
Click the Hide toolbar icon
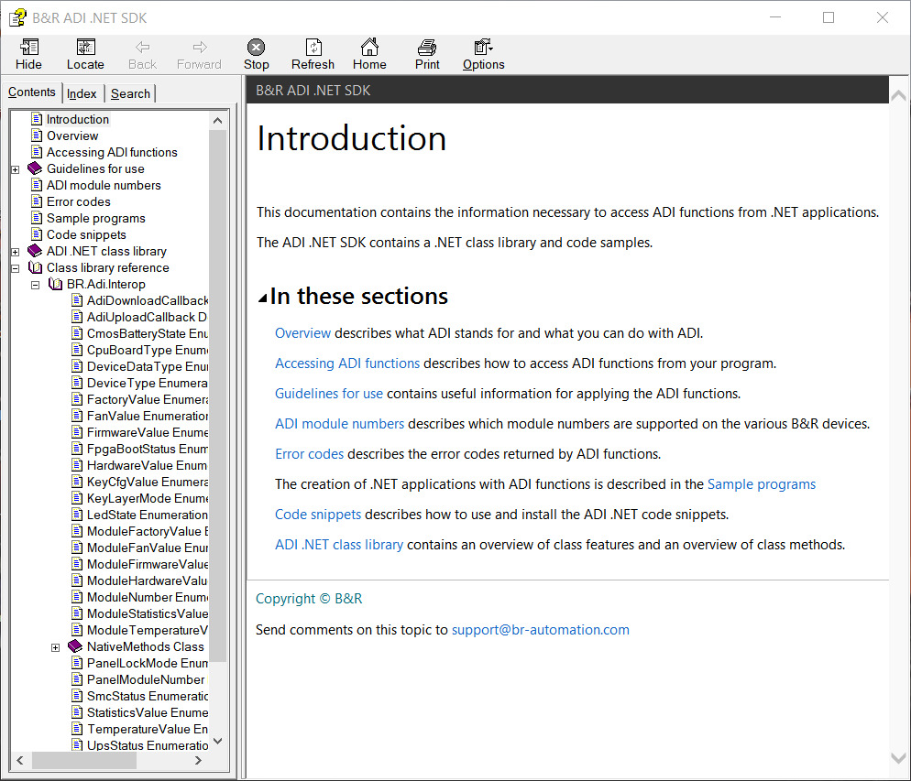pyautogui.click(x=28, y=48)
